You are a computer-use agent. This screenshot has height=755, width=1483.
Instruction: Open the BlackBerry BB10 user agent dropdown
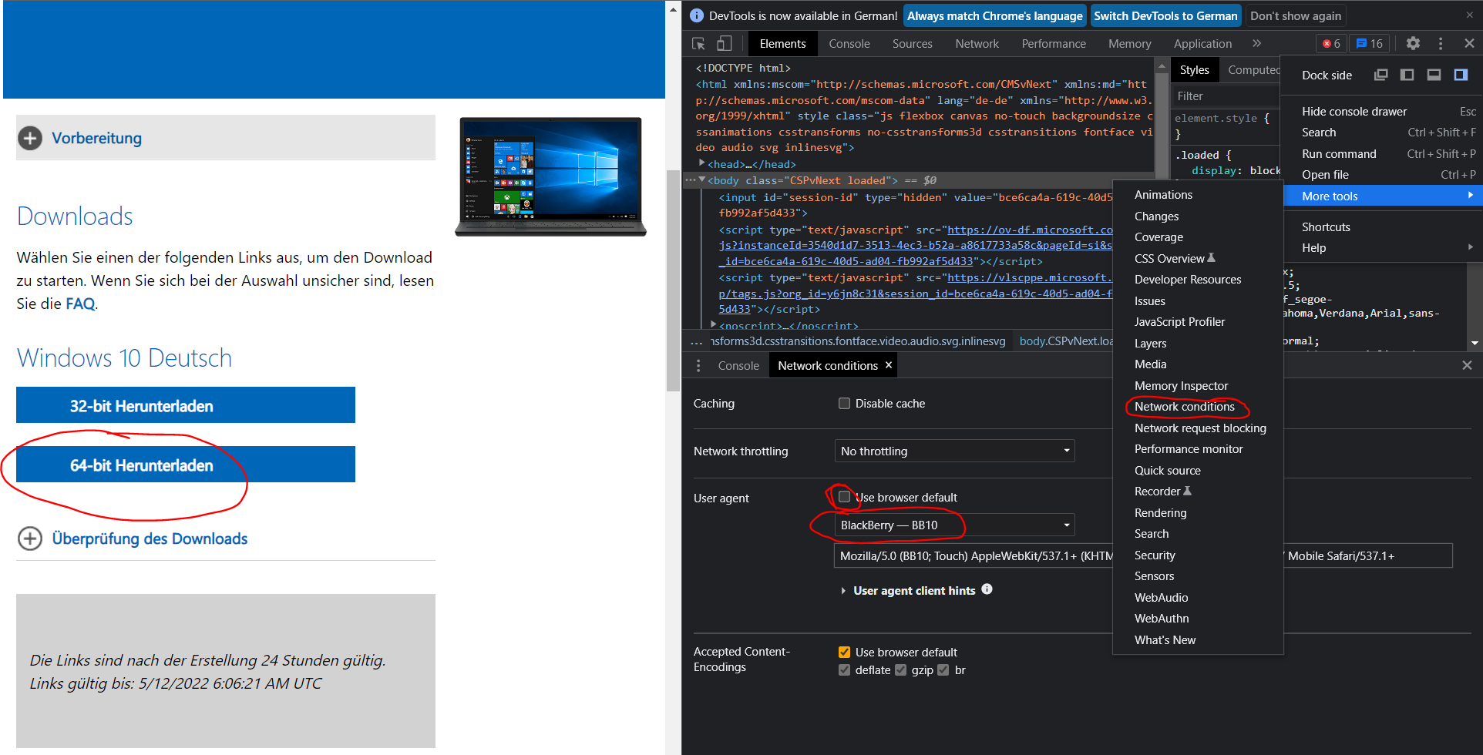pyautogui.click(x=954, y=525)
